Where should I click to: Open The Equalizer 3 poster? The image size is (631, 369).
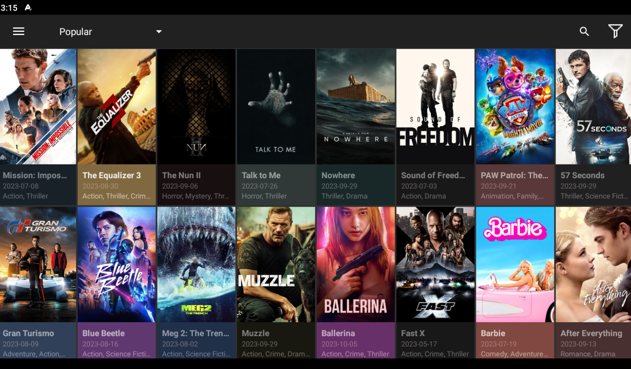(x=117, y=107)
